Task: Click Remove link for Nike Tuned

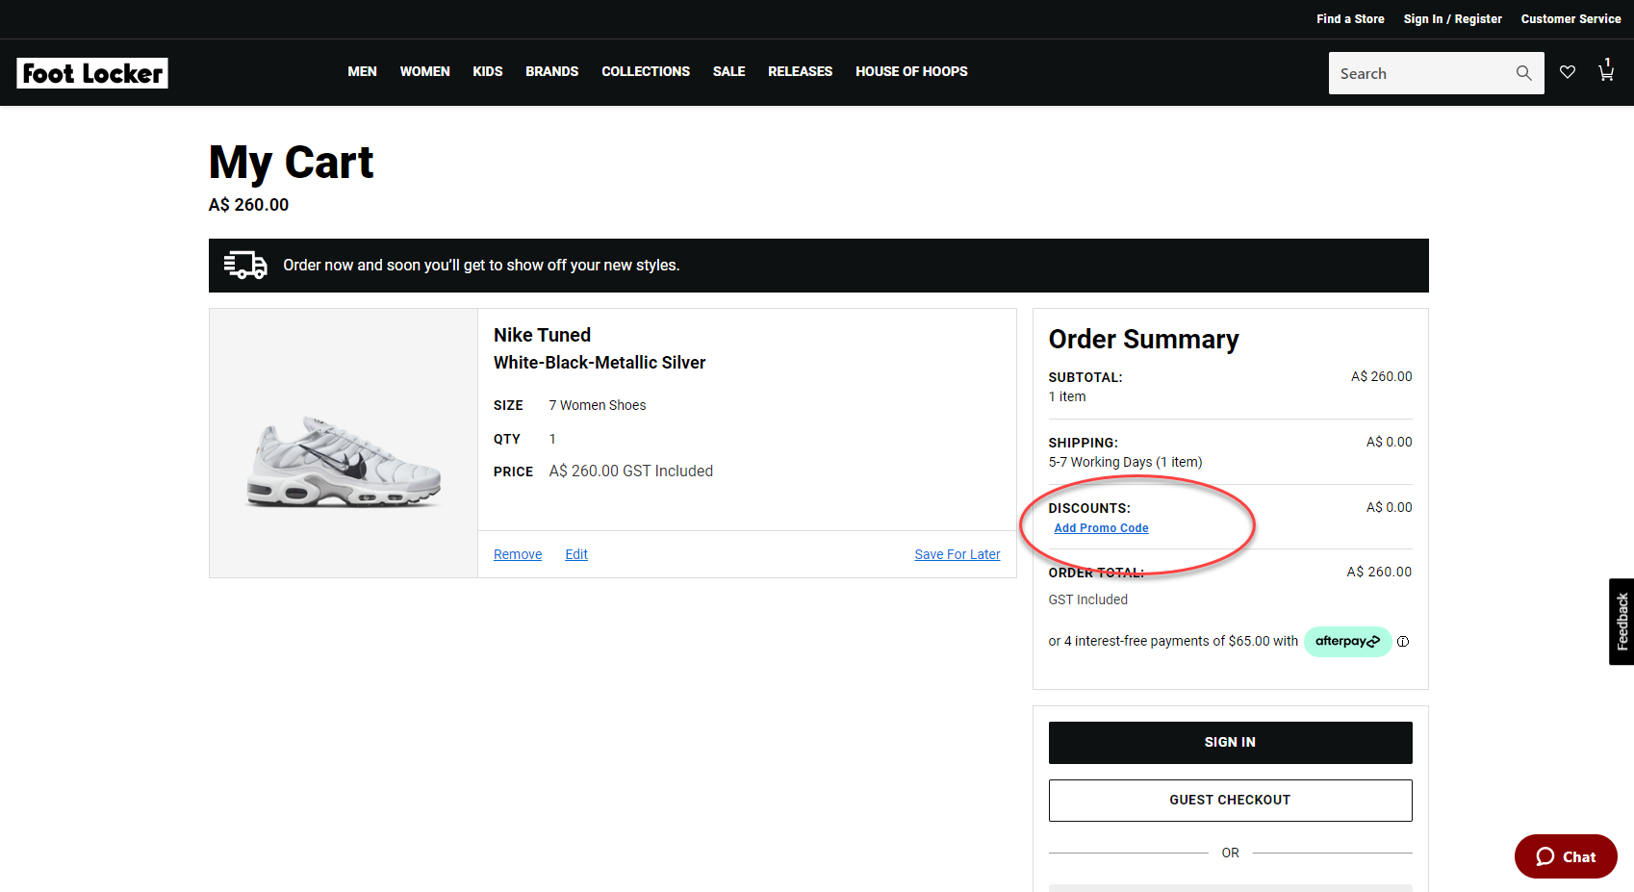Action: (x=518, y=554)
